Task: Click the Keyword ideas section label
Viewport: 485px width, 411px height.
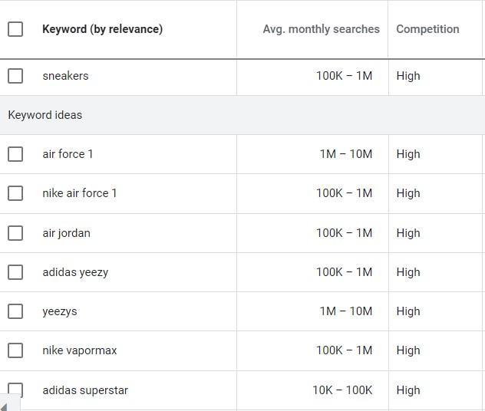Action: 45,115
